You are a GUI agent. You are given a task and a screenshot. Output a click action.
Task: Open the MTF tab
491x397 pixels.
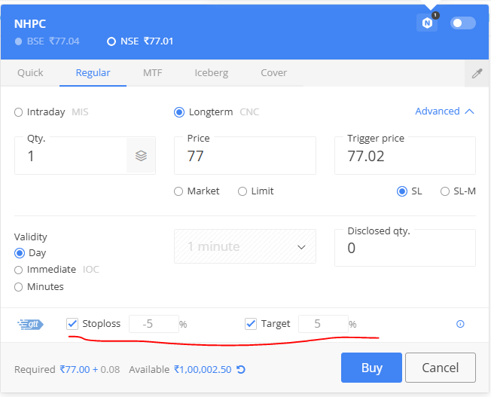(152, 73)
